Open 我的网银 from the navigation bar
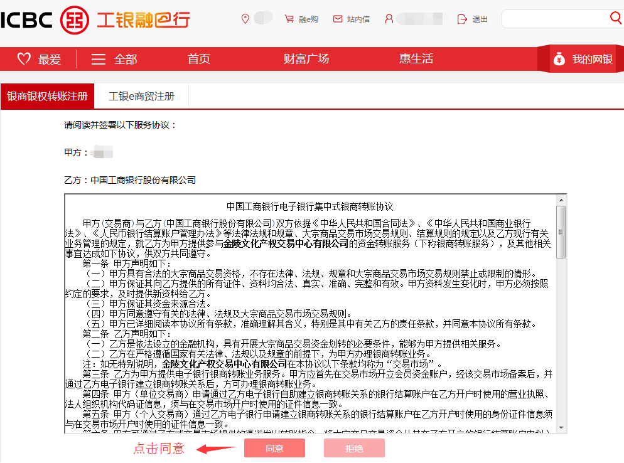Image resolution: width=624 pixels, height=463 pixels. click(592, 59)
